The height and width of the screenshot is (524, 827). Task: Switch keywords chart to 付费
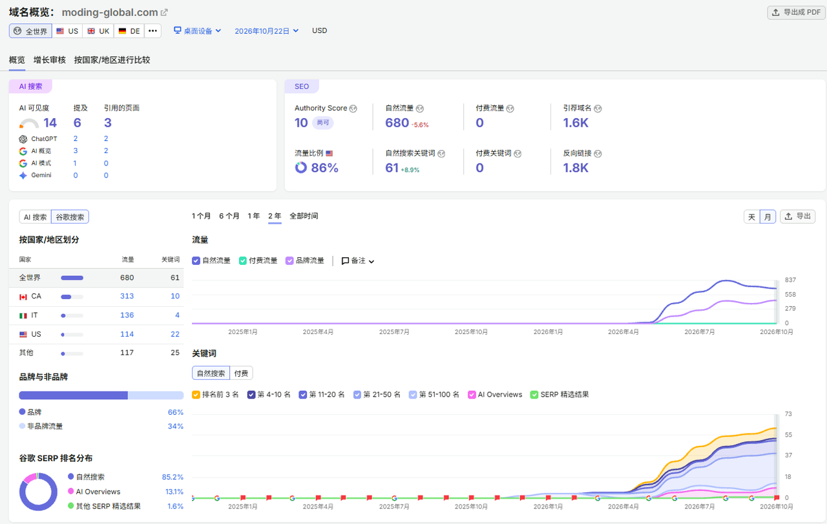pos(241,373)
